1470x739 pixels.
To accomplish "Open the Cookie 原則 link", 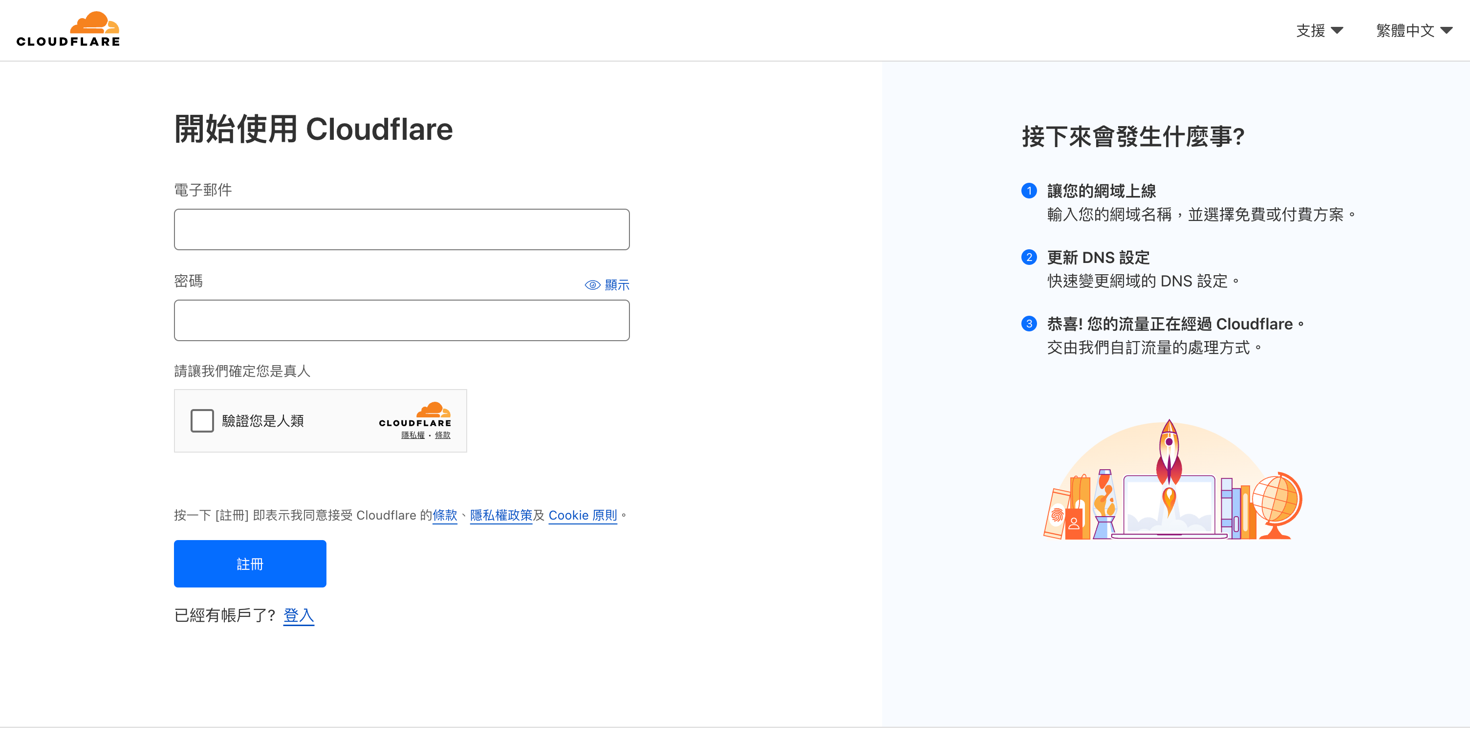I will (x=583, y=515).
